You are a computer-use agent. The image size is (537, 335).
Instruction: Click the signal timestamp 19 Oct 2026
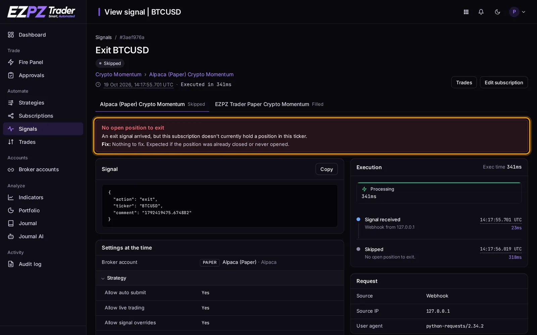[138, 85]
